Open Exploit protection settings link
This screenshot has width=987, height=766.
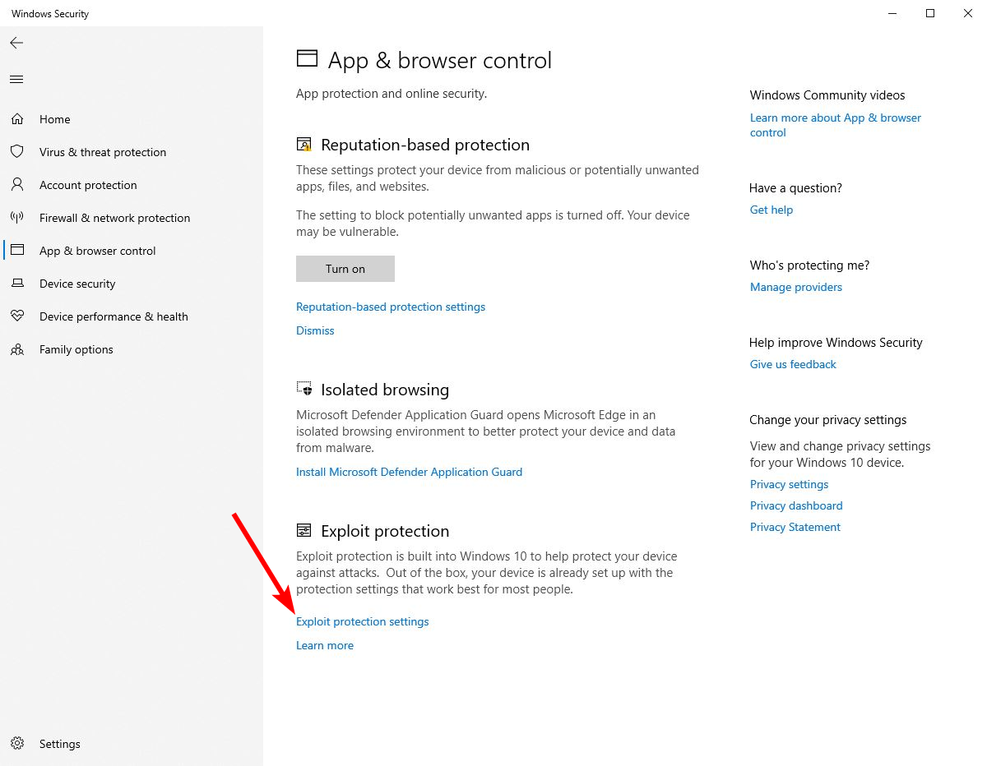tap(362, 621)
